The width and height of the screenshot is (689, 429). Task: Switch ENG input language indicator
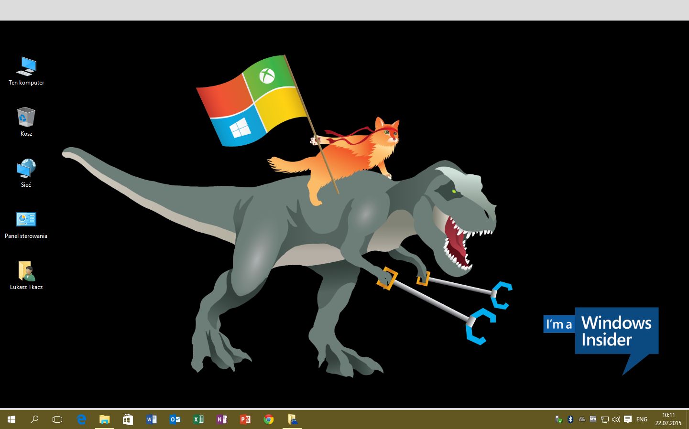coord(642,419)
